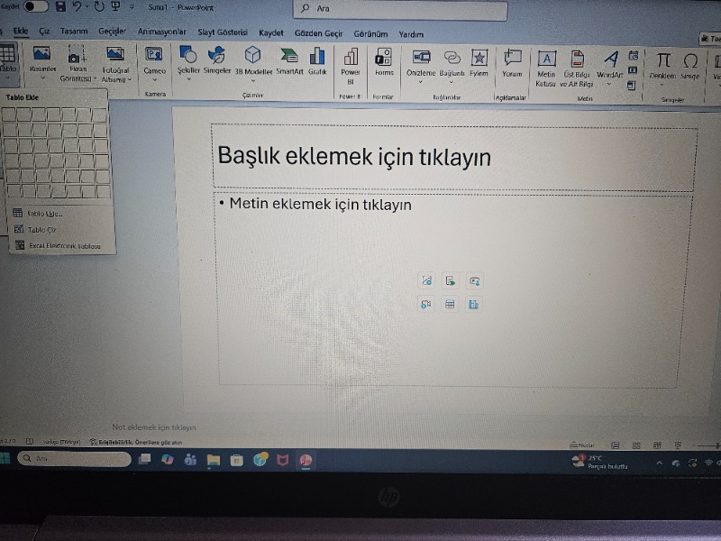
Task: Click Erişilebilirlik: Önerilere göz atın status
Action: point(136,442)
